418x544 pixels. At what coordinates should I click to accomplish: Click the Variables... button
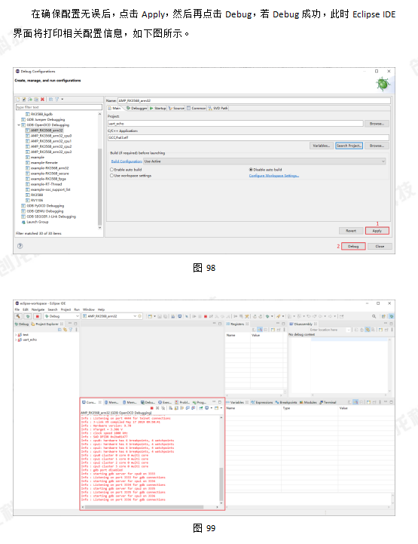point(322,146)
